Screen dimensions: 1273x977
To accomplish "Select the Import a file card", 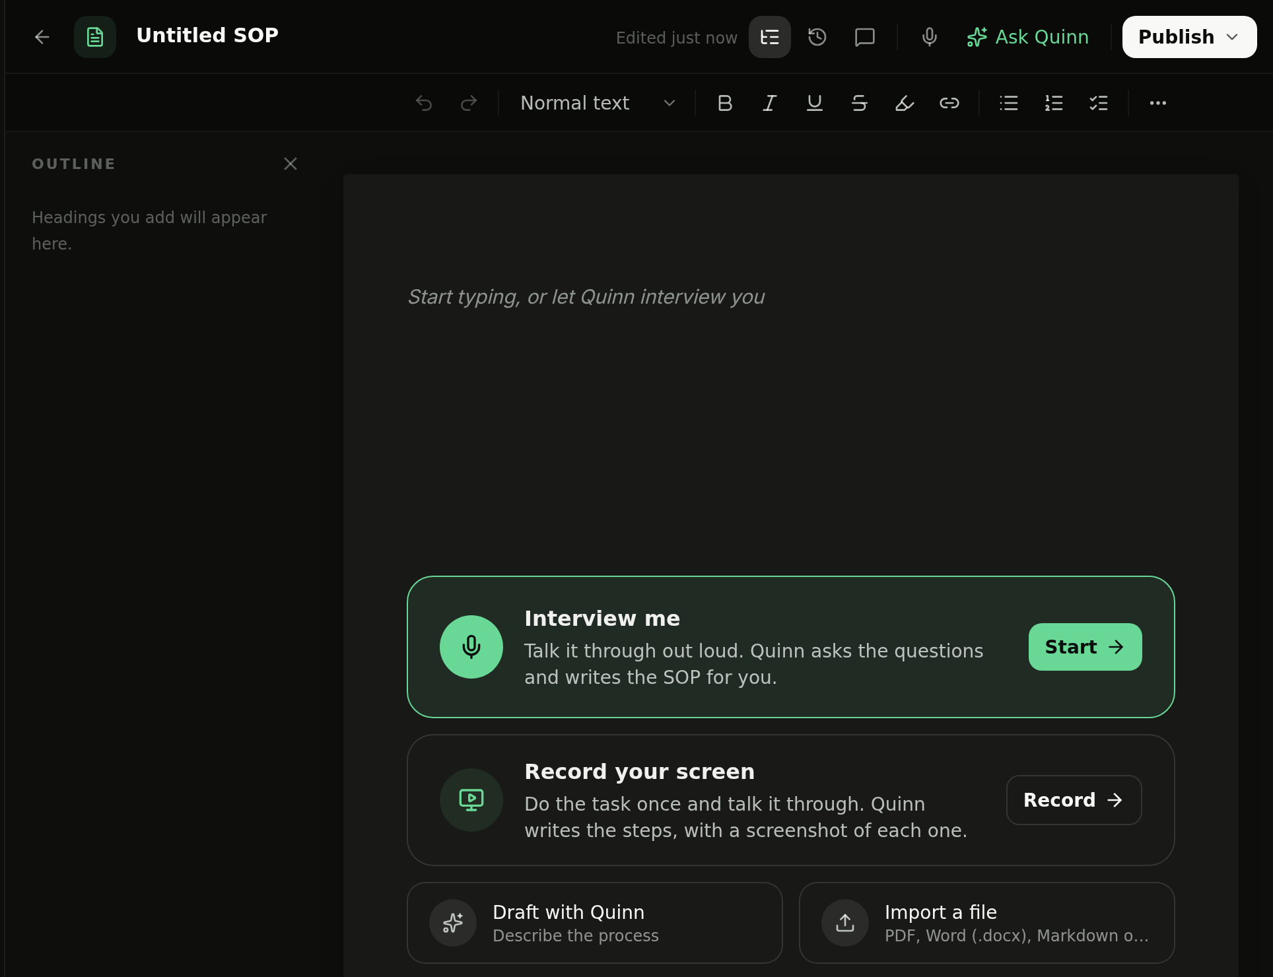I will pyautogui.click(x=987, y=923).
